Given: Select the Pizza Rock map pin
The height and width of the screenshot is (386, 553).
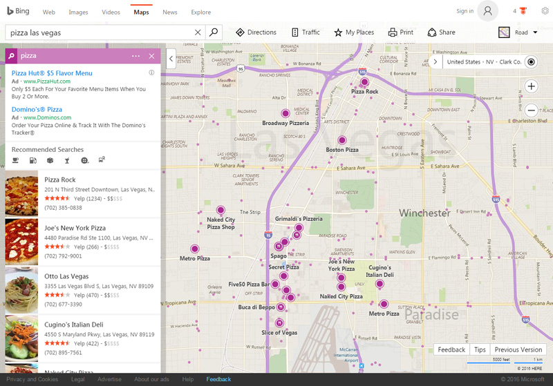Looking at the screenshot, I should [364, 82].
